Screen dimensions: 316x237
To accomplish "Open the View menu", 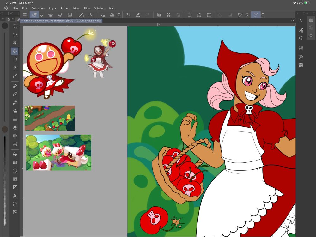I will (x=76, y=9).
